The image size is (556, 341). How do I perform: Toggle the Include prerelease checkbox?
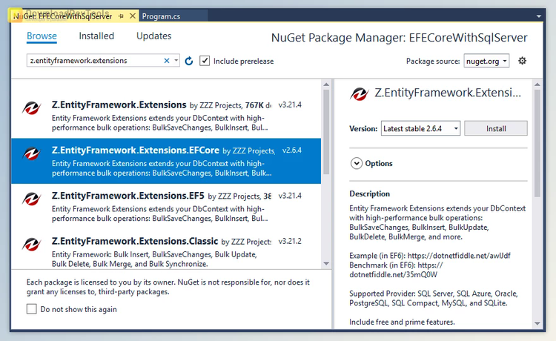[x=205, y=61]
